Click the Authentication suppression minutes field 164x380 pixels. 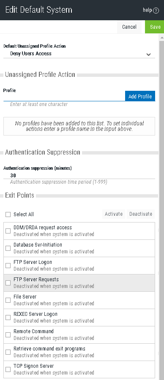[x=79, y=176]
